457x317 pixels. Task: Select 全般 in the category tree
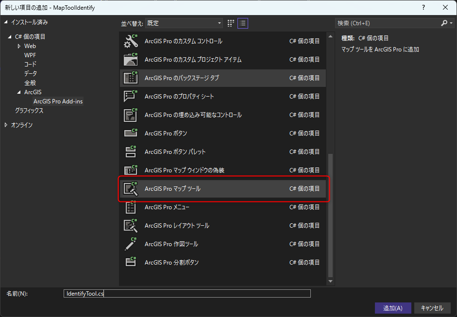(x=30, y=83)
